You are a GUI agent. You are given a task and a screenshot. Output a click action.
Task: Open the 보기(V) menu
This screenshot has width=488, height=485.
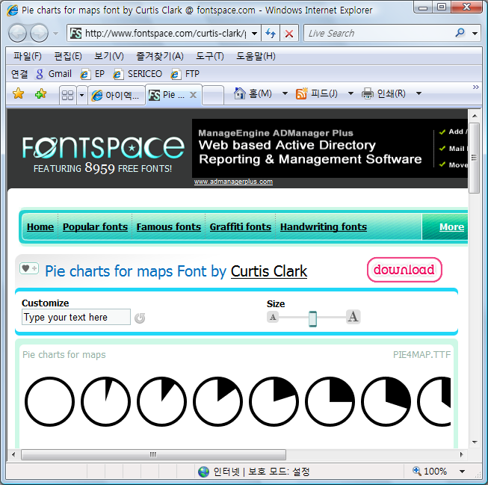click(x=109, y=56)
